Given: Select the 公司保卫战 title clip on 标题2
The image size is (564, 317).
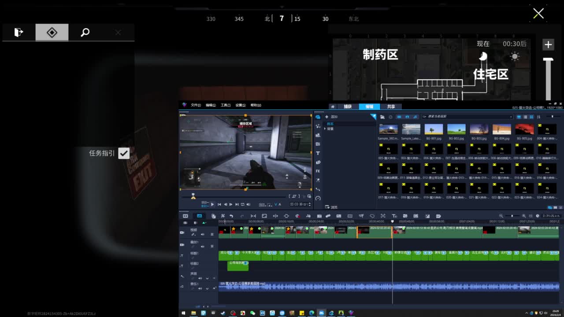Looking at the screenshot, I should point(238,265).
